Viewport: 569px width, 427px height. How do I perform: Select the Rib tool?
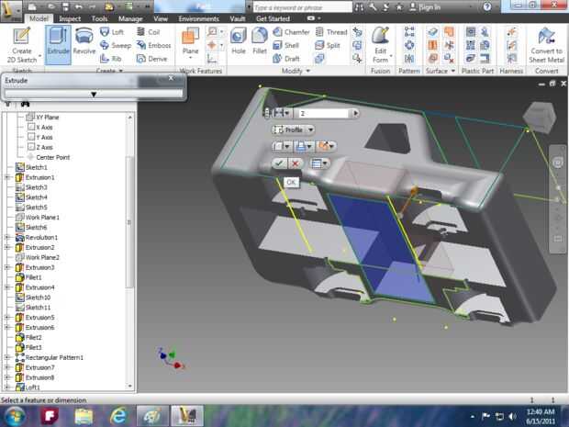111,59
